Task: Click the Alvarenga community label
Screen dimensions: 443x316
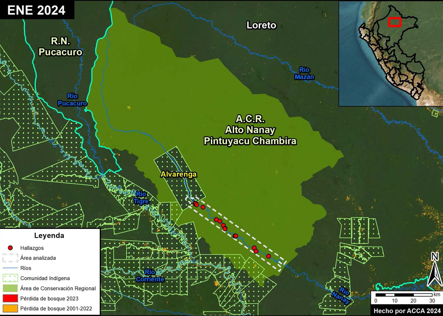Action: 179,174
